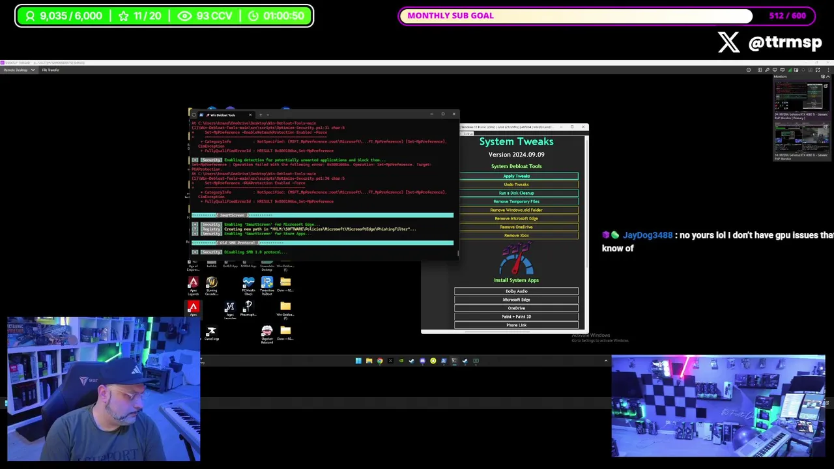Install Dolby Audio system app

point(516,291)
